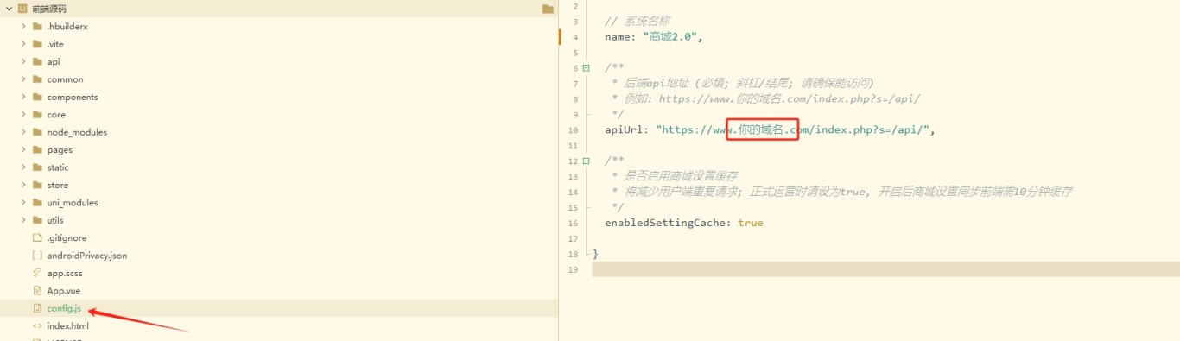Click line number 4 in the gutter

tap(574, 37)
